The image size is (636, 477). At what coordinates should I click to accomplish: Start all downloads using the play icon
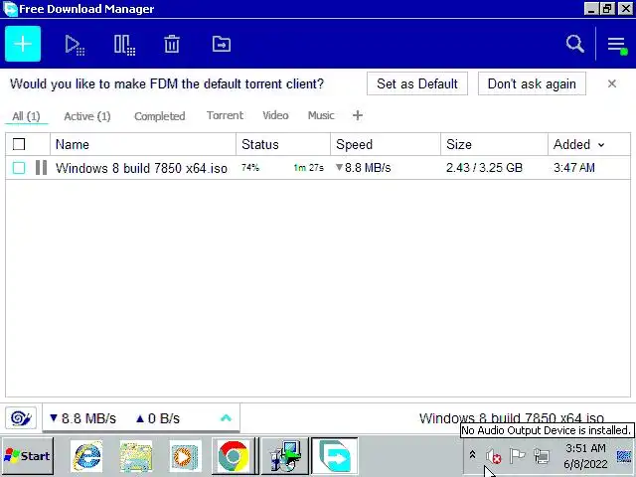click(75, 44)
